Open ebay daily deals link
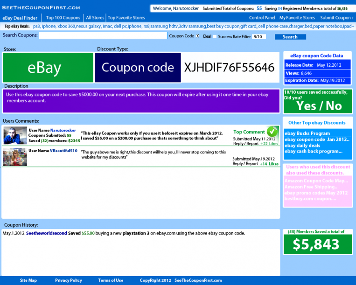Image resolution: width=356 pixels, height=285 pixels. pyautogui.click(x=302, y=146)
